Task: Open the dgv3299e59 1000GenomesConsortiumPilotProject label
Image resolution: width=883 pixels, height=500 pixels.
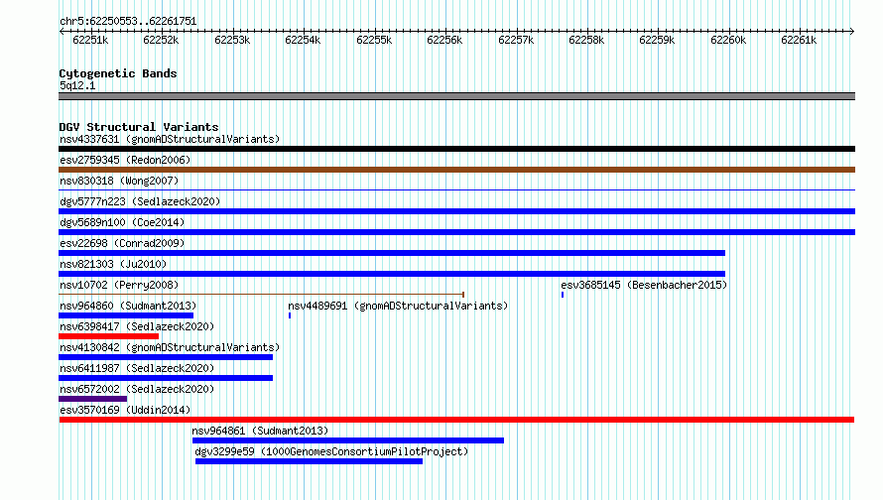Action: click(331, 451)
